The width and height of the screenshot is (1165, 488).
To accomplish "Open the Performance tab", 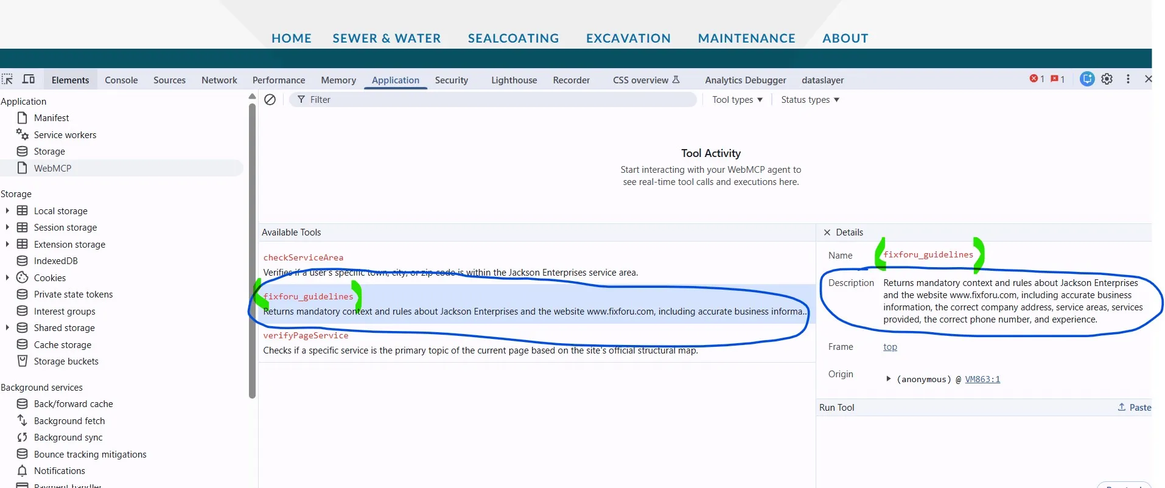I will pyautogui.click(x=279, y=80).
